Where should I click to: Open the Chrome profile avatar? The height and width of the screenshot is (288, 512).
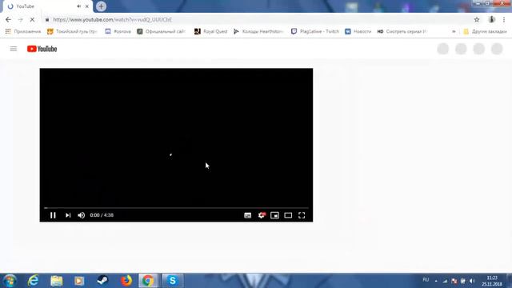[491, 19]
